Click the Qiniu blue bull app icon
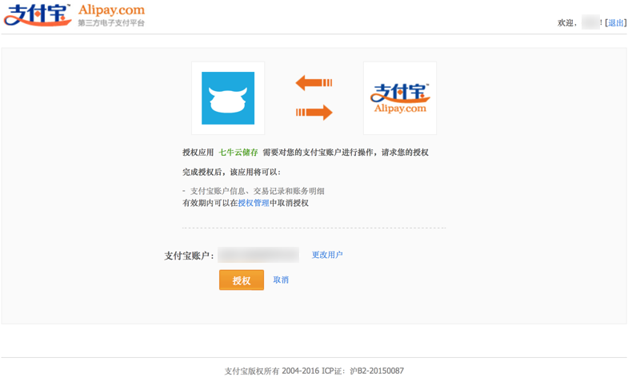640x385 pixels. click(228, 98)
